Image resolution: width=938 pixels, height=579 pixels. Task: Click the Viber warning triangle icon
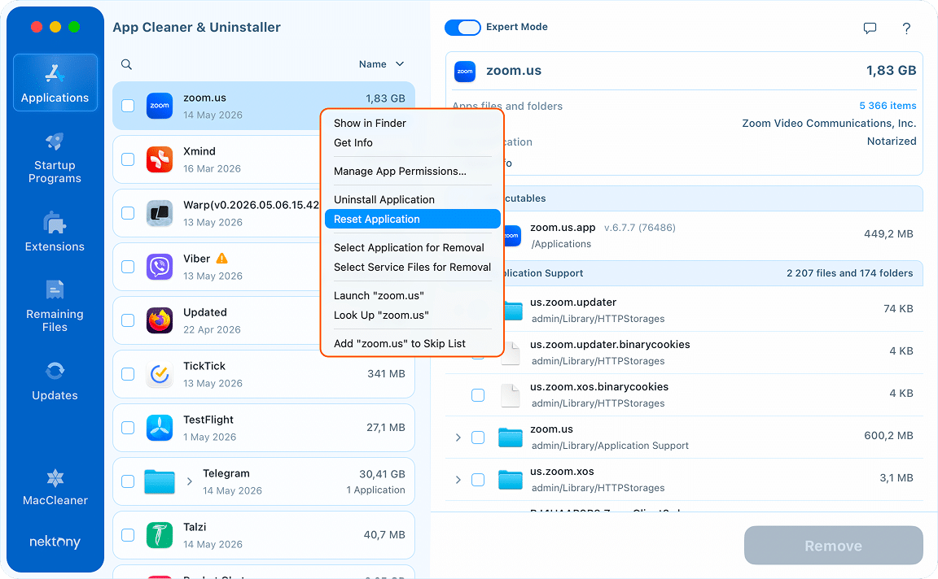click(x=222, y=258)
